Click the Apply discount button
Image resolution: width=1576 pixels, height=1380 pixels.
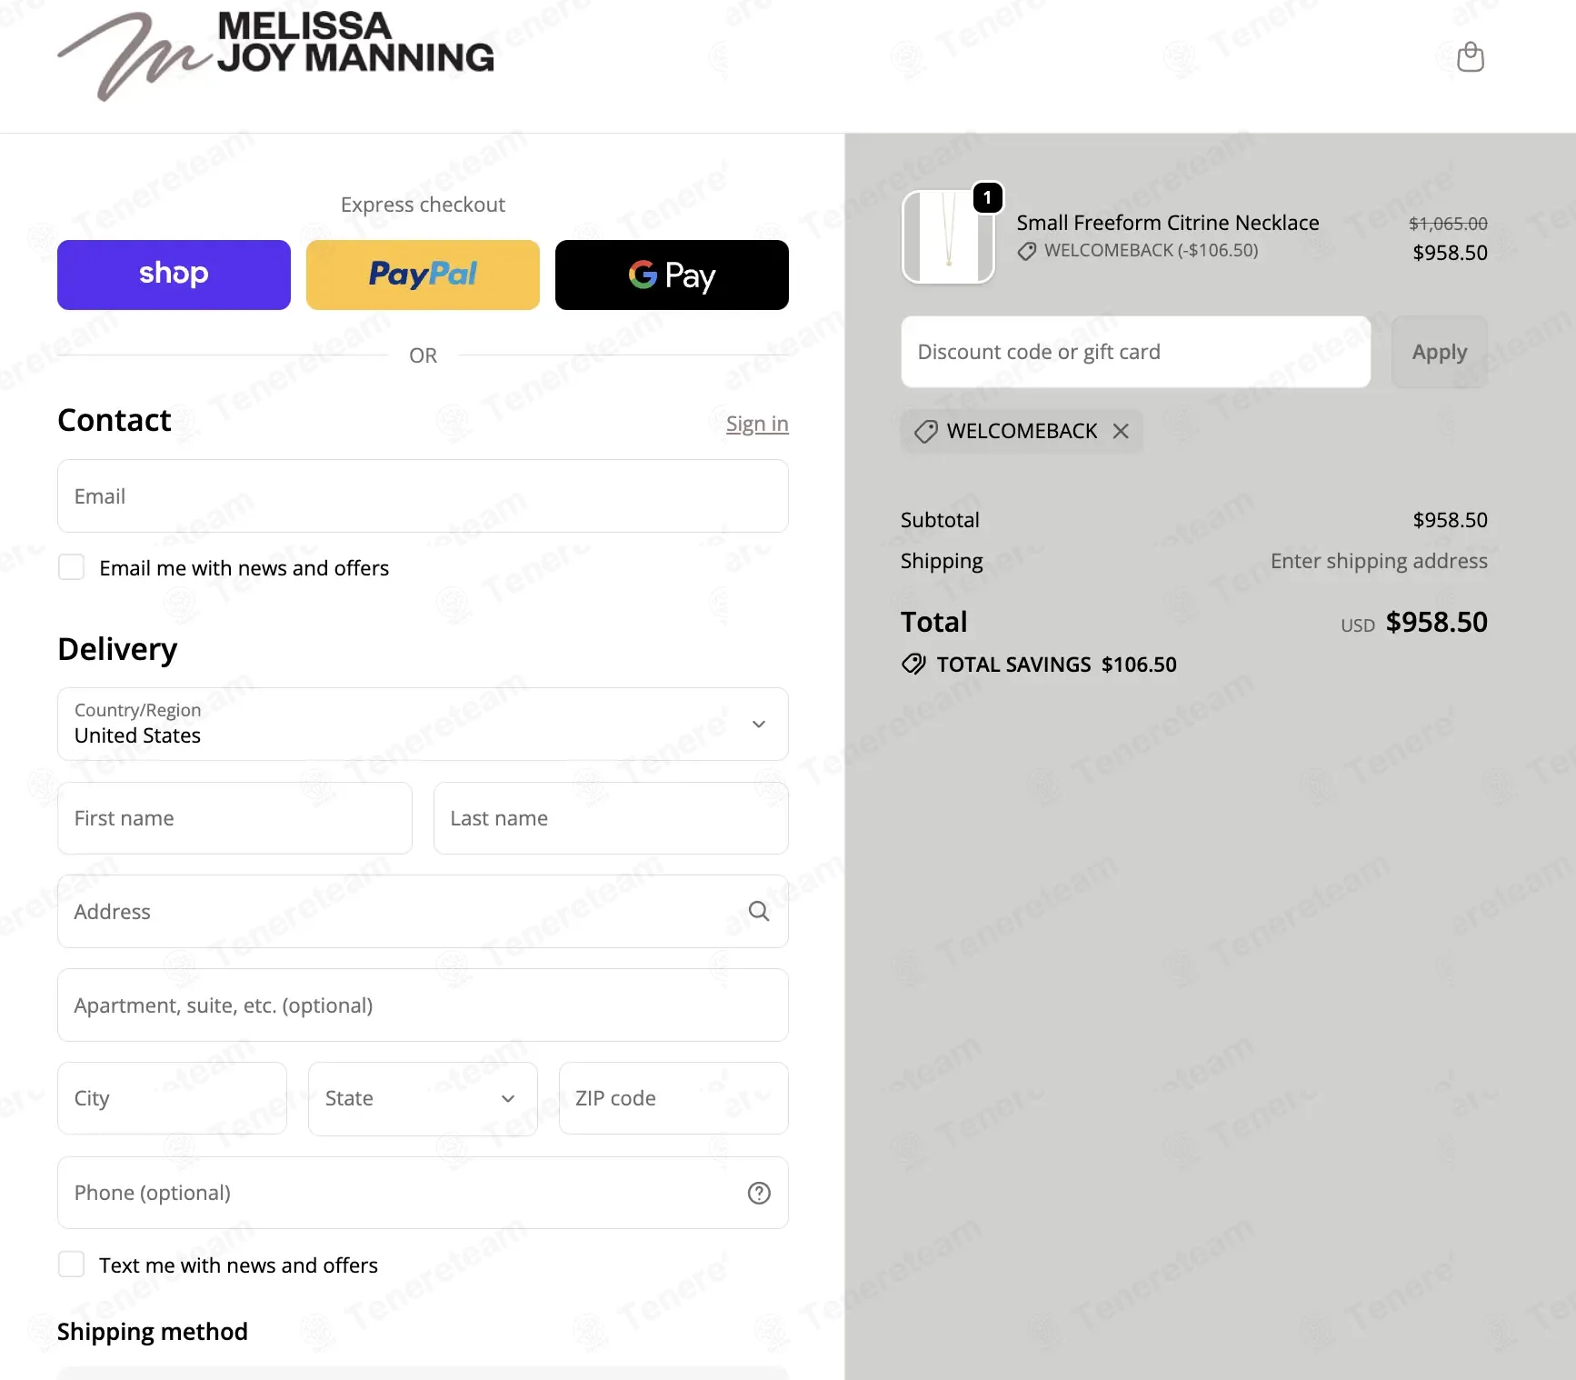pos(1440,352)
